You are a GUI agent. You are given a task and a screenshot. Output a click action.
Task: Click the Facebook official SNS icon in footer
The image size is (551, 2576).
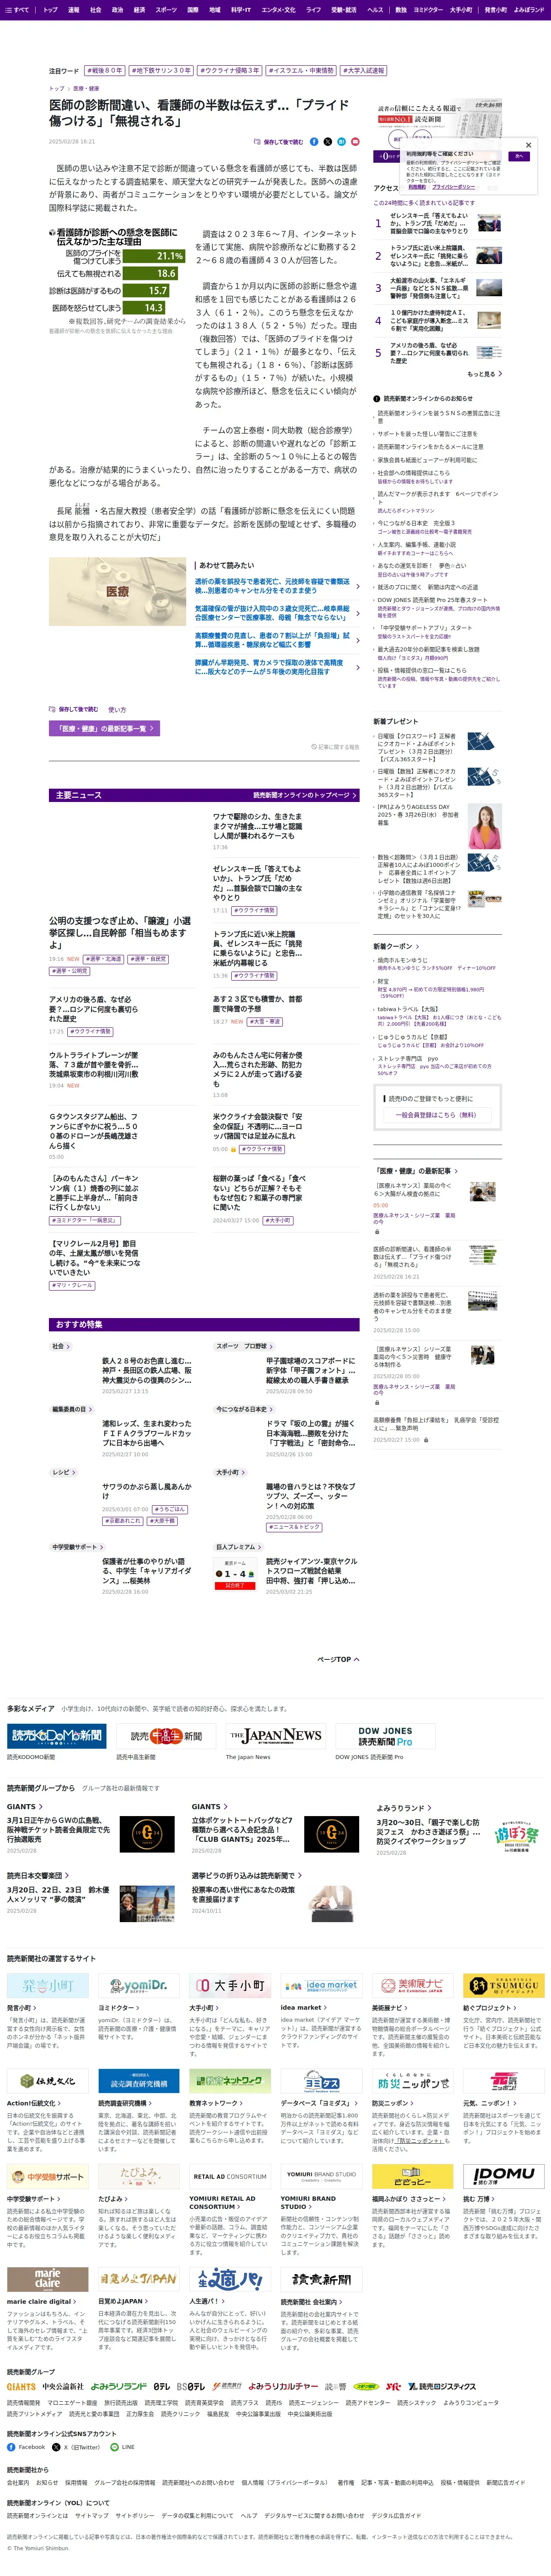(x=12, y=2447)
